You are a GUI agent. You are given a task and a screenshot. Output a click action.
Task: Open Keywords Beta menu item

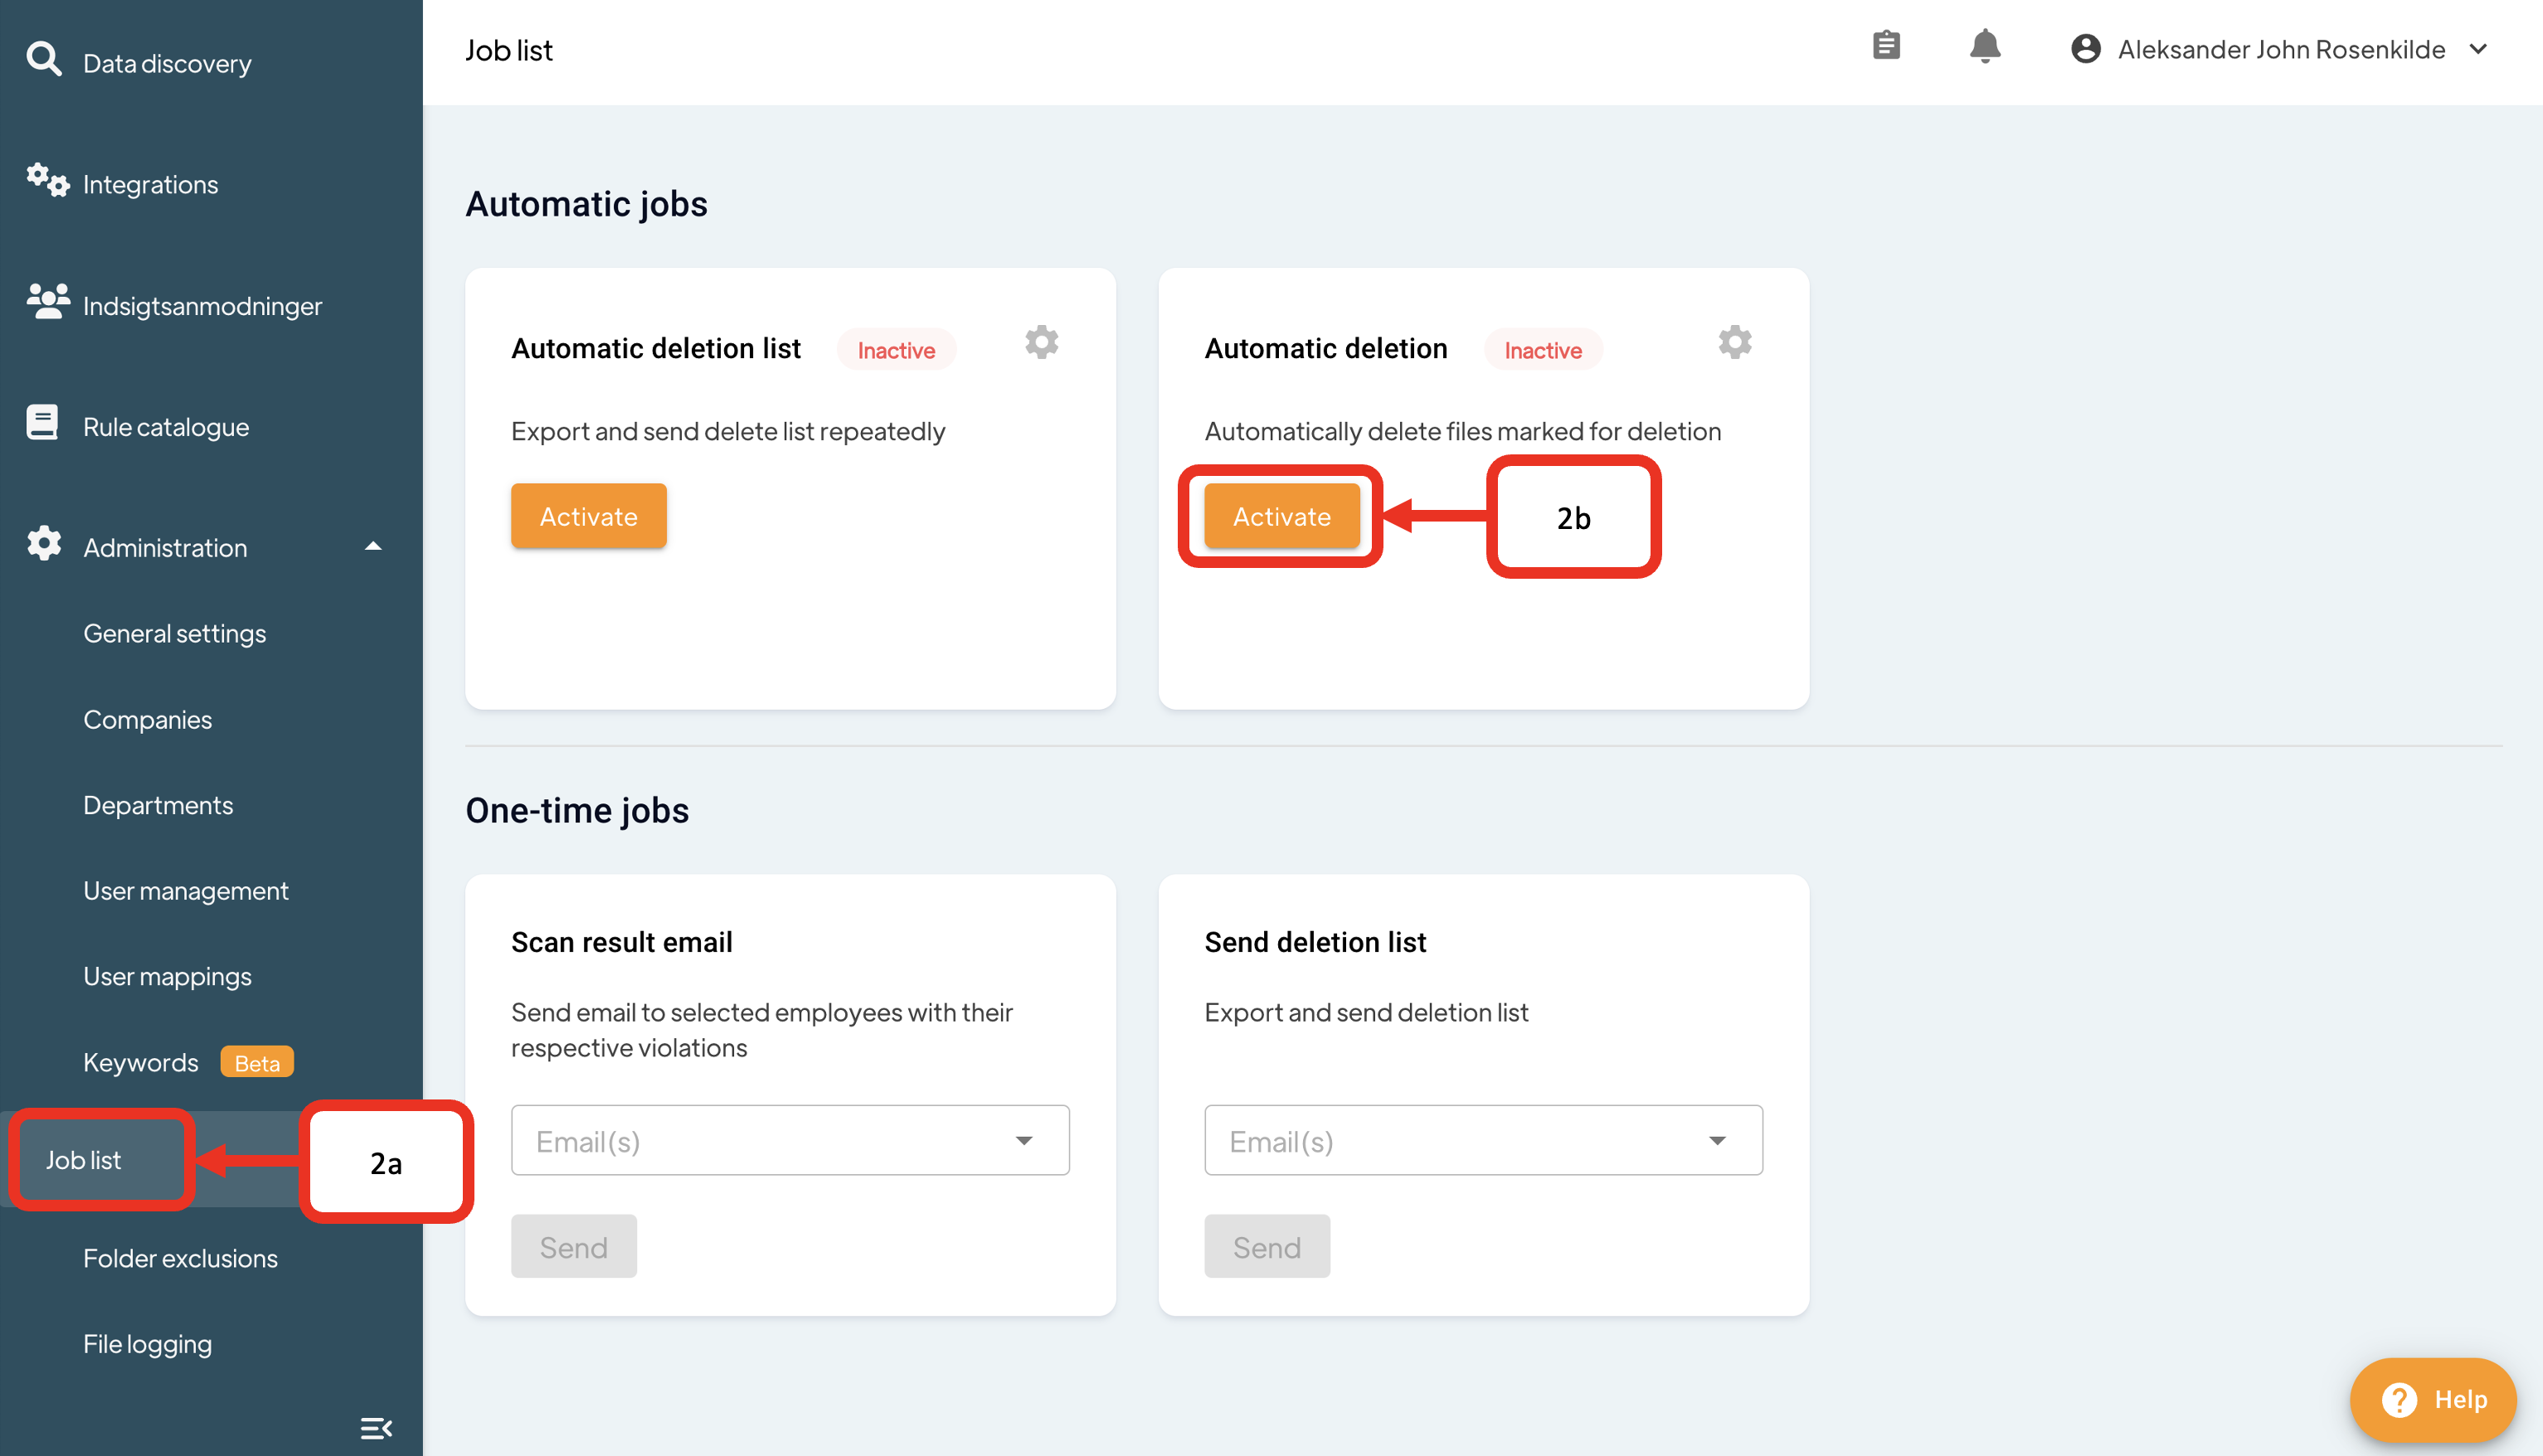[141, 1063]
